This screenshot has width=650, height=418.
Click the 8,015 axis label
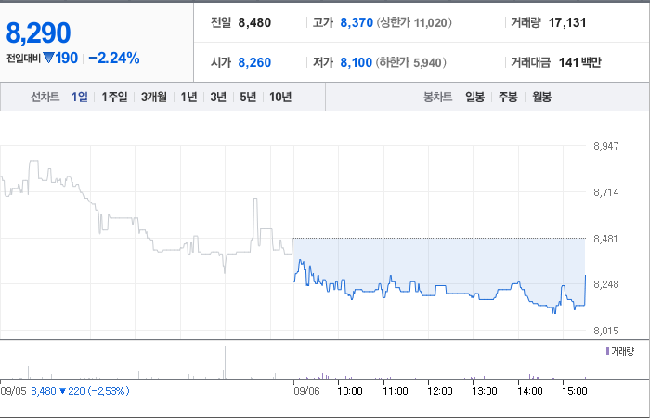[x=606, y=331]
